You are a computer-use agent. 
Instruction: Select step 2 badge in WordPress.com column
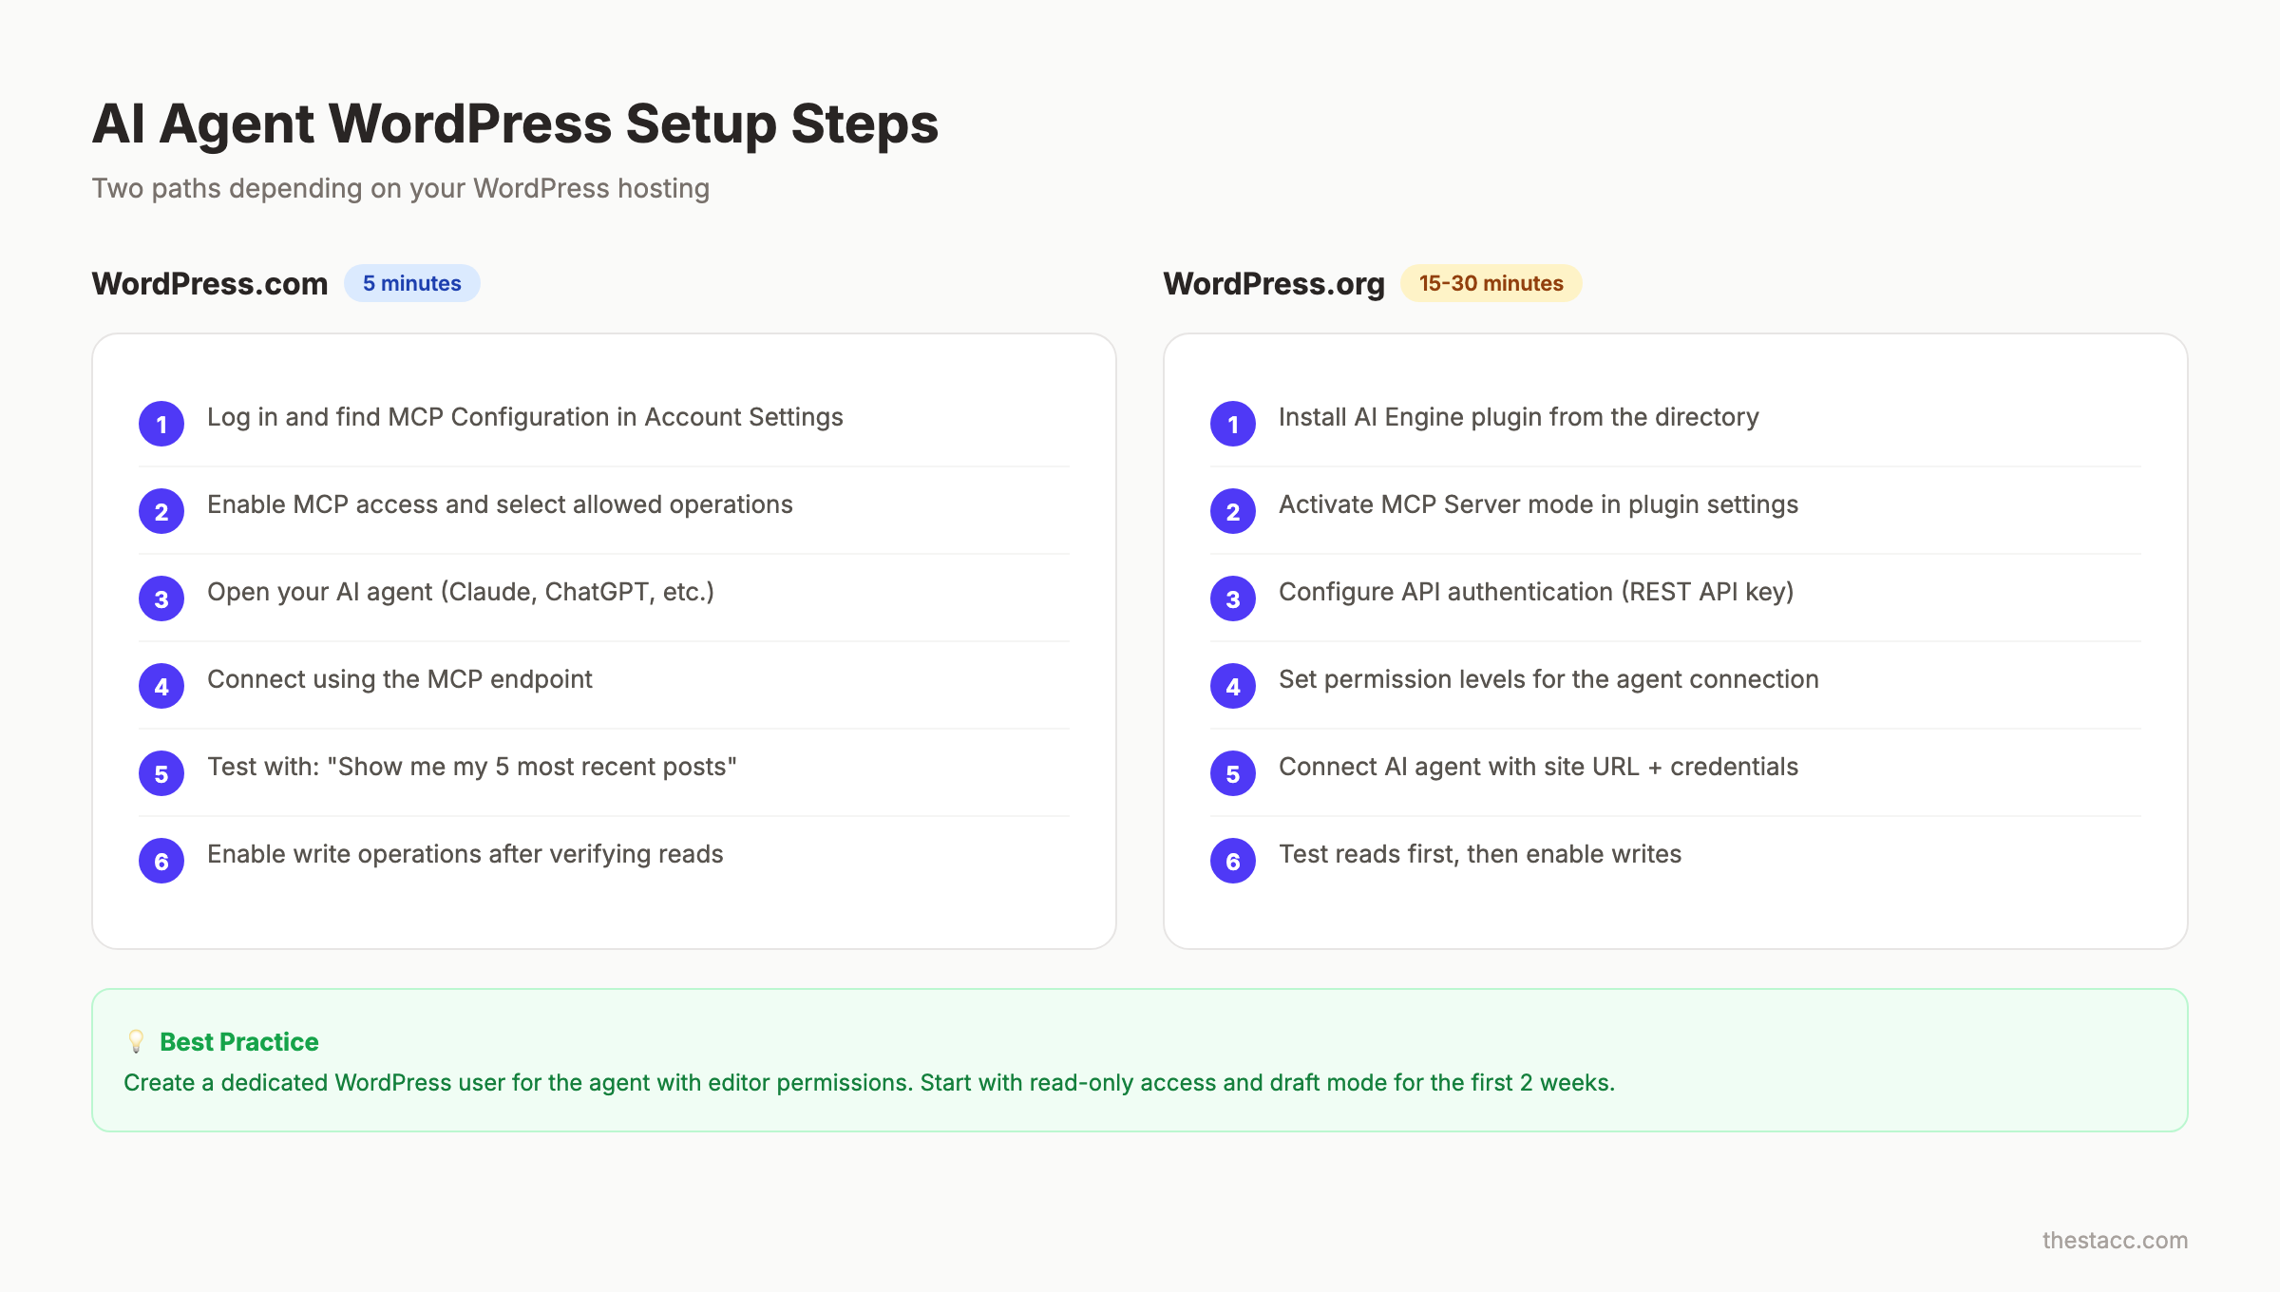pos(161,511)
